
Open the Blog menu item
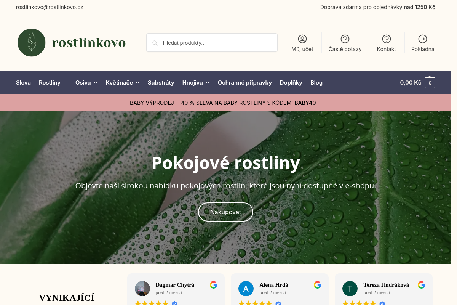[x=316, y=83]
